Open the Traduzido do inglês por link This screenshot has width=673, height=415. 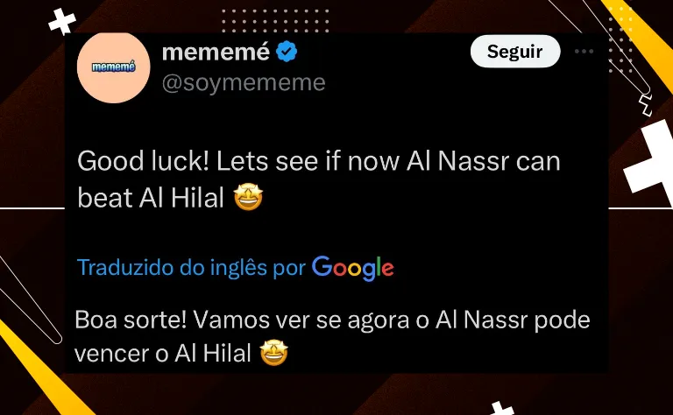point(191,268)
